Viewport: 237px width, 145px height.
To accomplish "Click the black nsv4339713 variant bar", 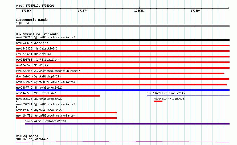I will click(x=122, y=40).
